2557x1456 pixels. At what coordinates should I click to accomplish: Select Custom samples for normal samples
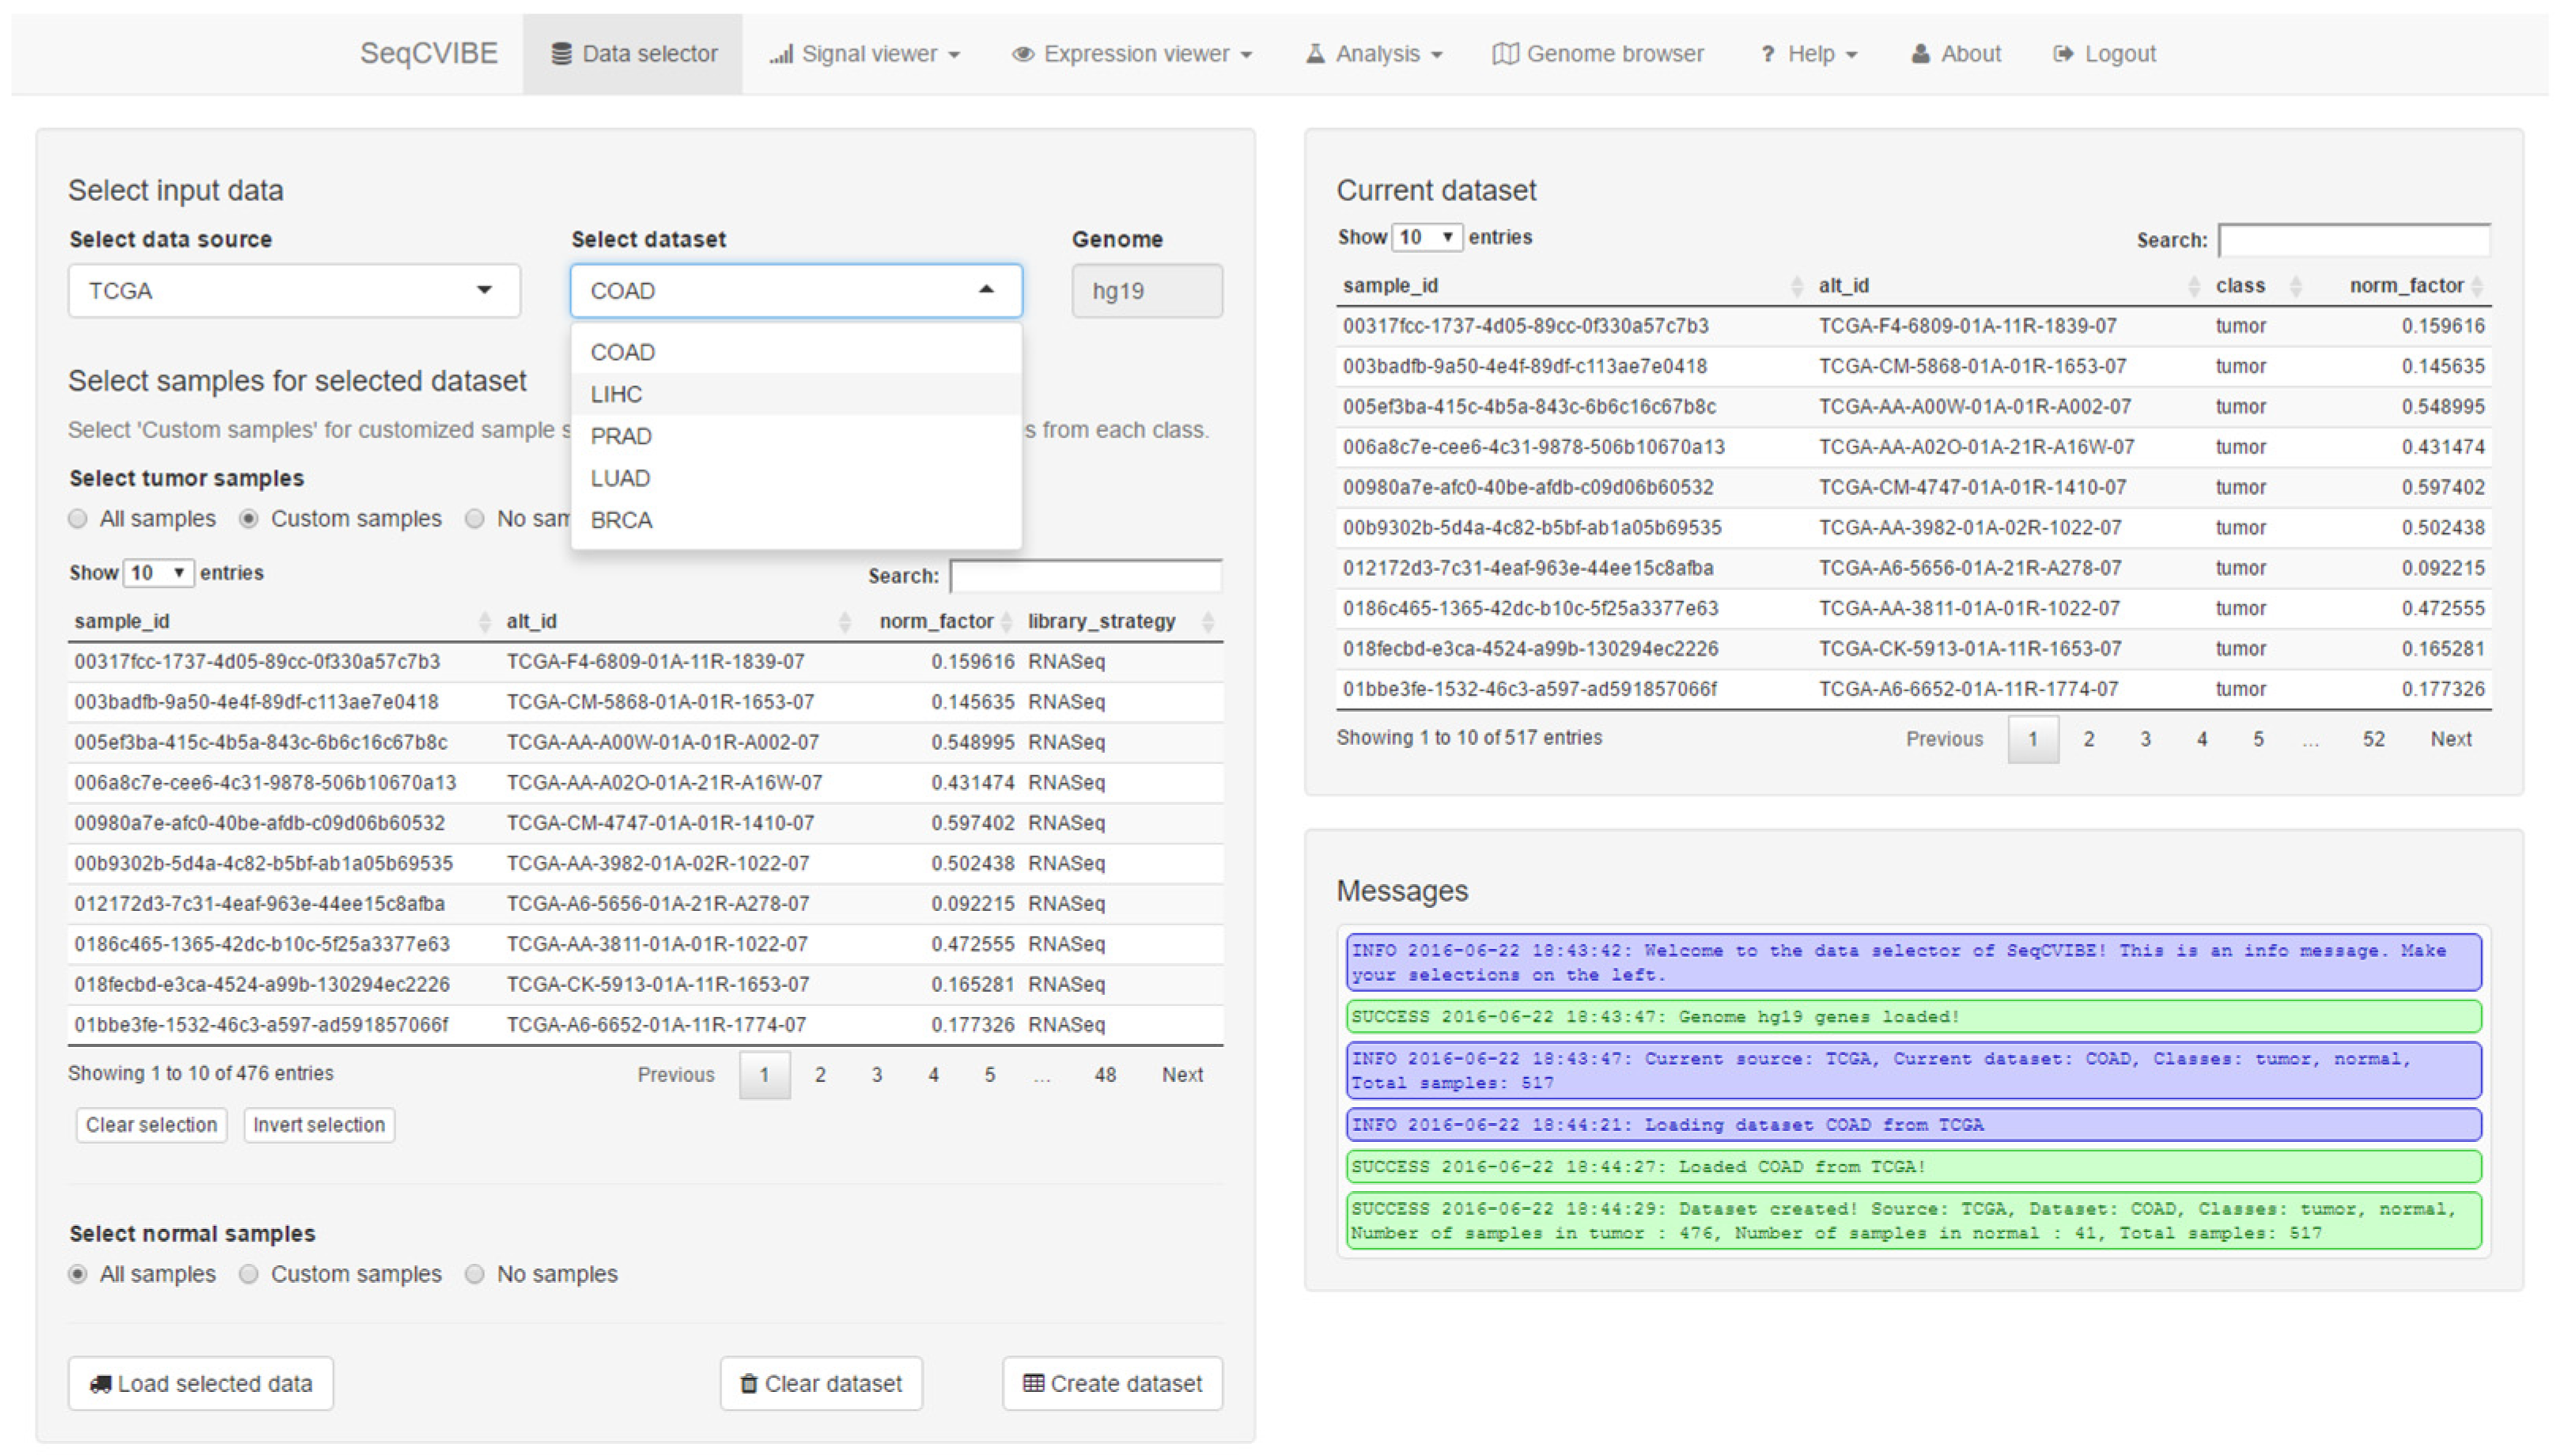click(x=249, y=1274)
